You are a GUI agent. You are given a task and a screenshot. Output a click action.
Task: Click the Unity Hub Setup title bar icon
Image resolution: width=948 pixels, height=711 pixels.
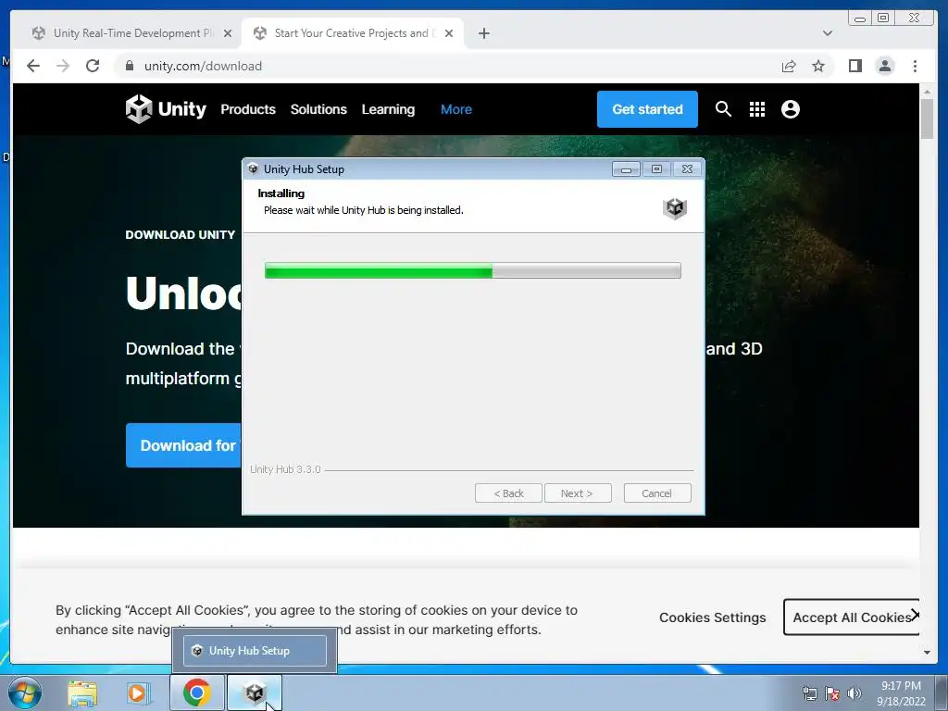[253, 169]
